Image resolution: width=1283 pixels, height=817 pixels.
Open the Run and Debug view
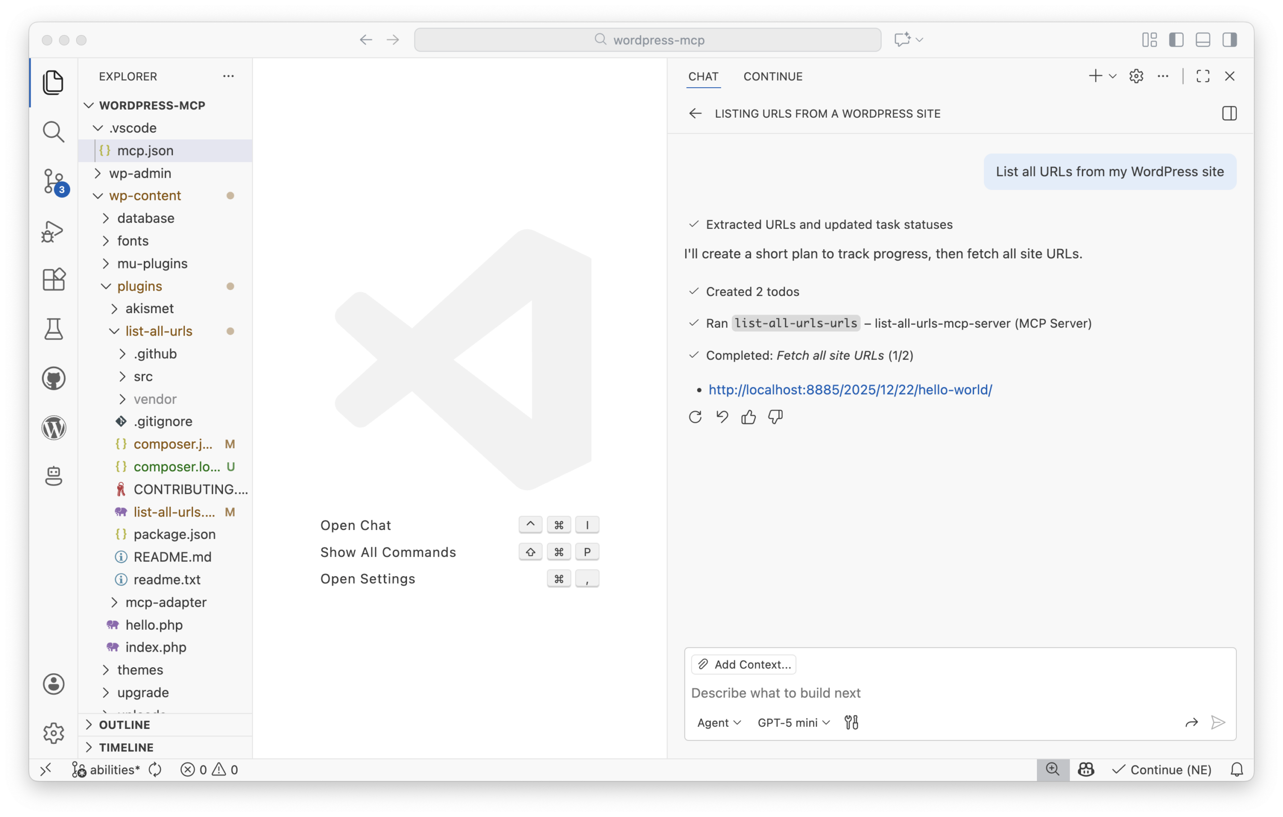53,231
